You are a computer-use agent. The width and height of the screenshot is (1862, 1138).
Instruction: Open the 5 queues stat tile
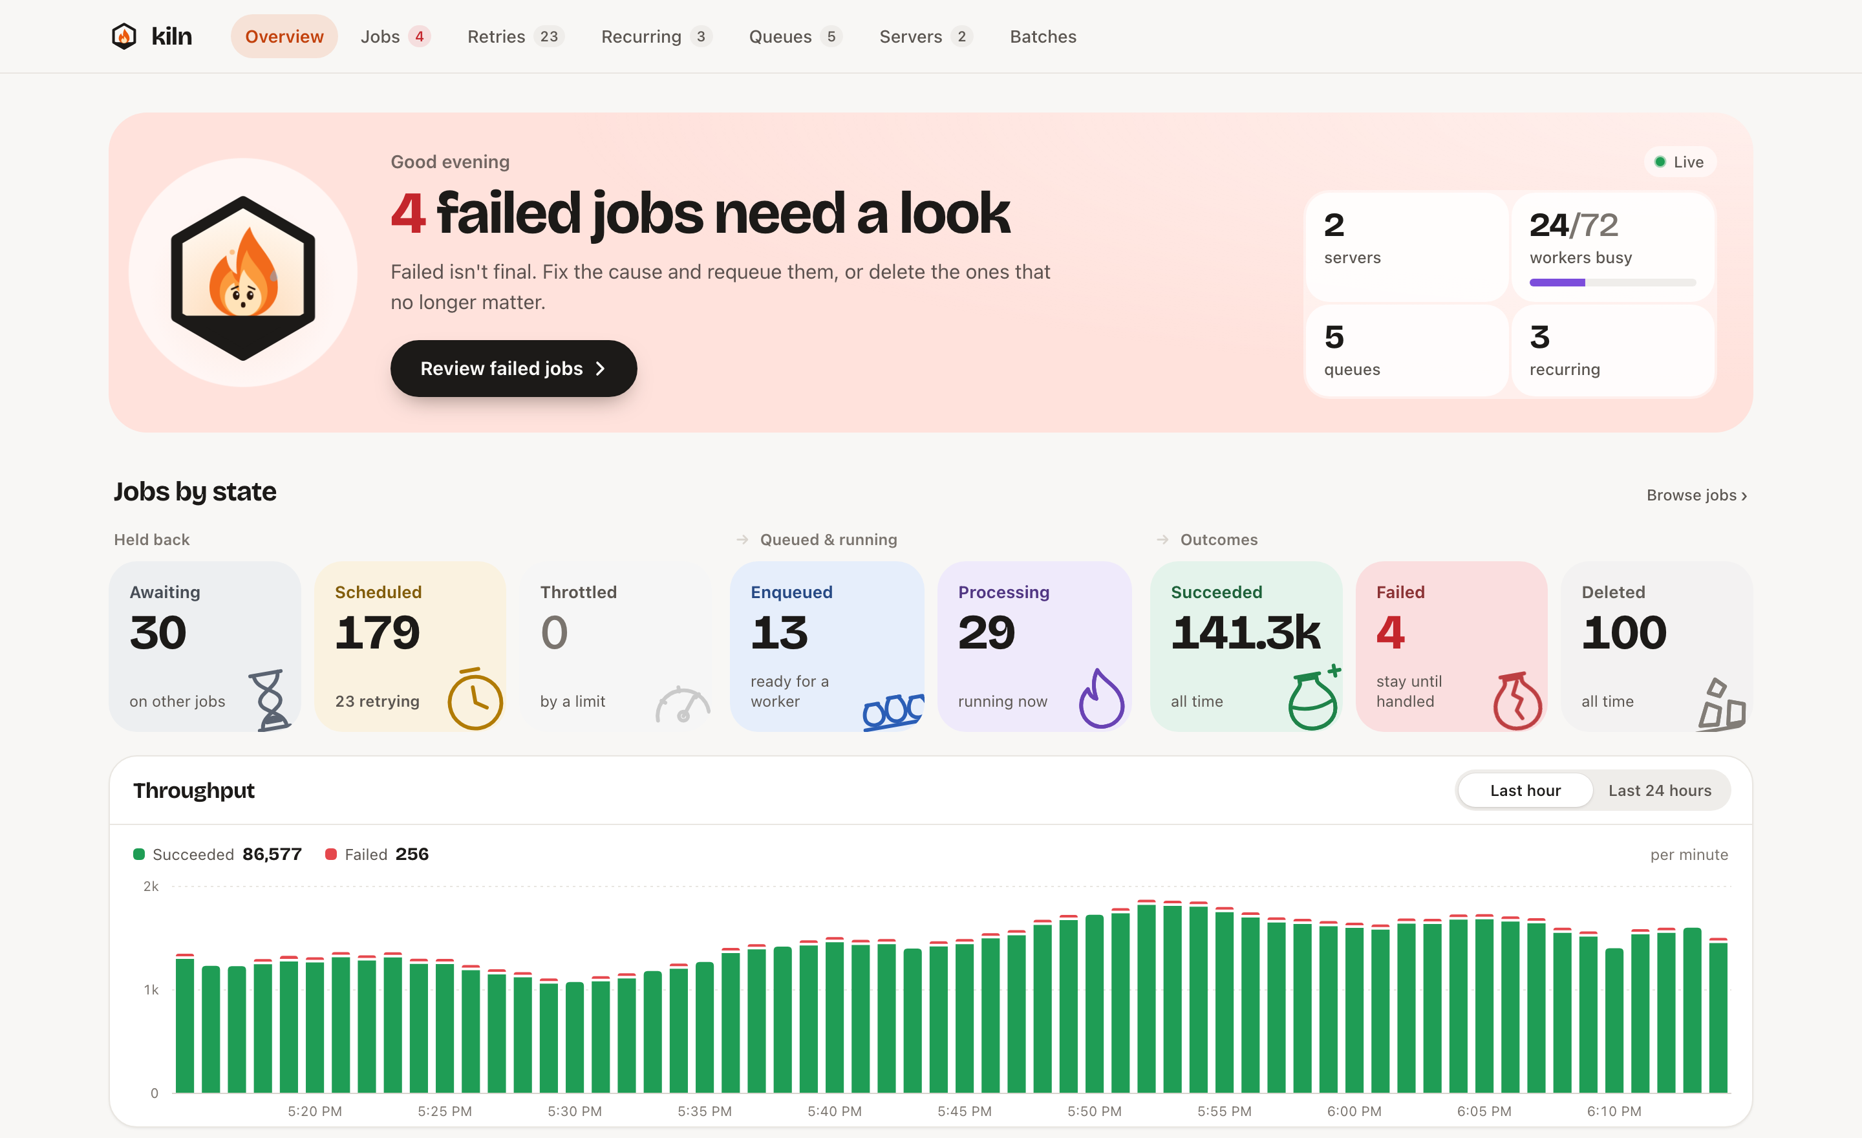tap(1406, 350)
